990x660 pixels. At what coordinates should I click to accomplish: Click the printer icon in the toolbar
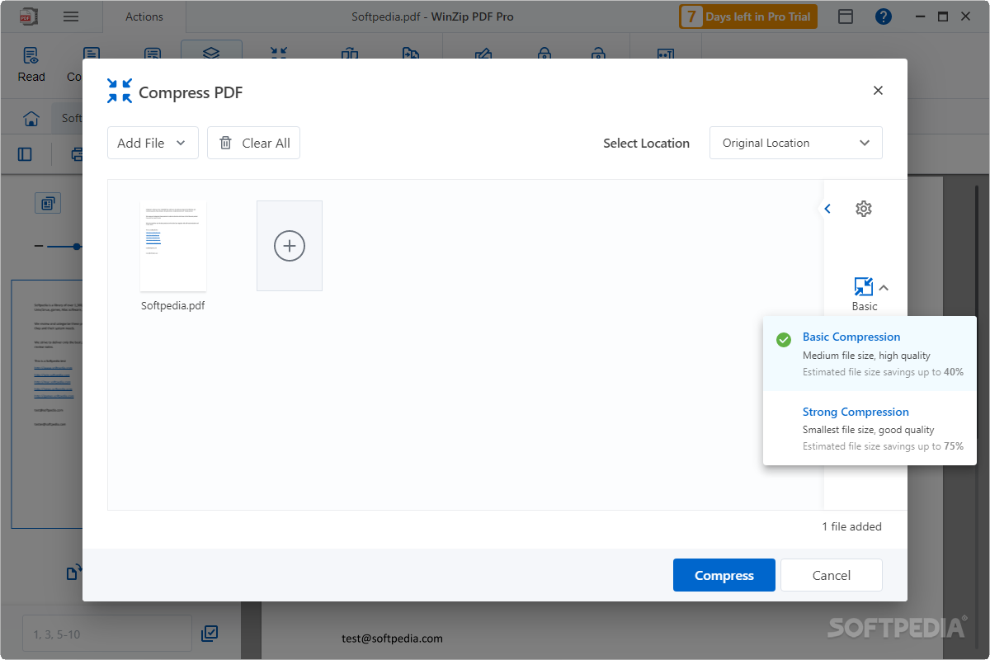click(x=77, y=154)
